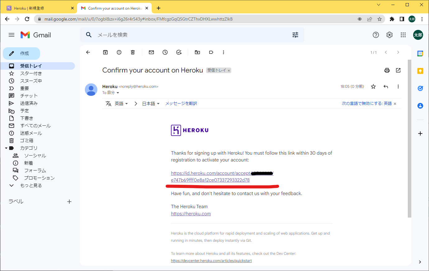Screen dimensions: 429x271
Task: Open プロモーション category
Action: click(x=39, y=178)
